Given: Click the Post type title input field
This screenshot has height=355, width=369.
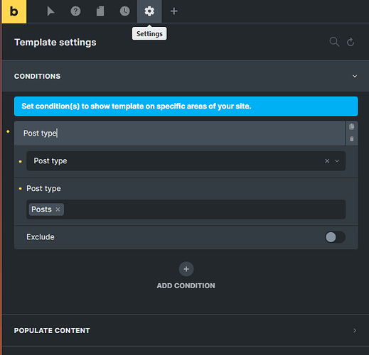Looking at the screenshot, I should click(x=179, y=133).
